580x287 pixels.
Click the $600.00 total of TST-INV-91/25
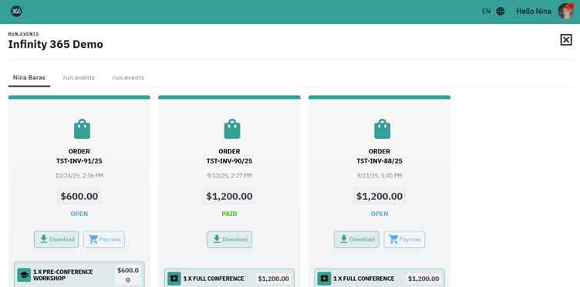[79, 196]
